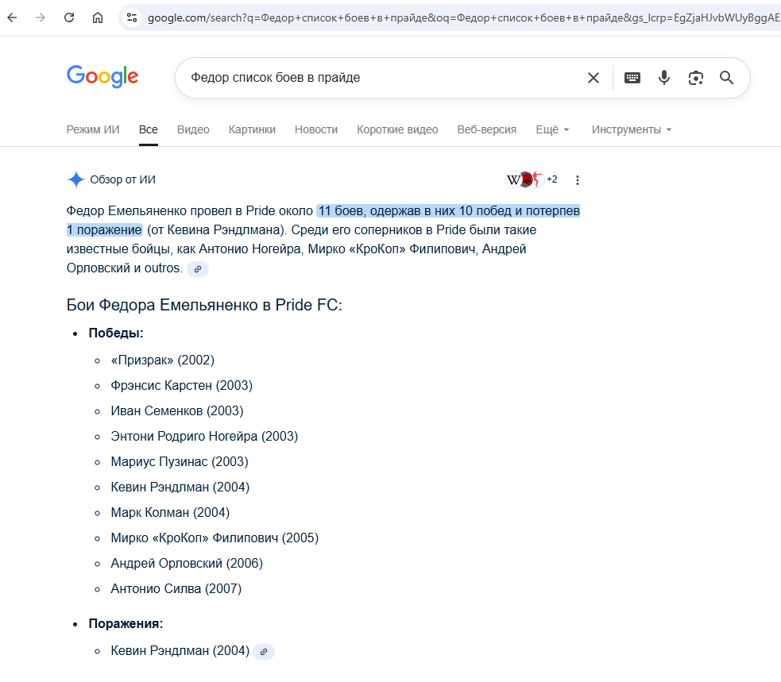781x682 pixels.
Task: Submit search with magnifying glass icon
Action: (x=727, y=78)
